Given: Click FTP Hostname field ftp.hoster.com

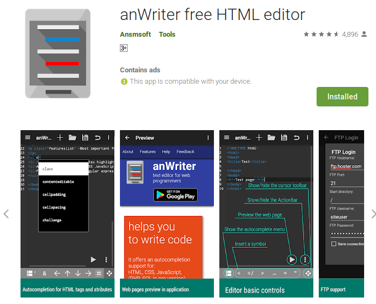Looking at the screenshot, I should 347,166.
